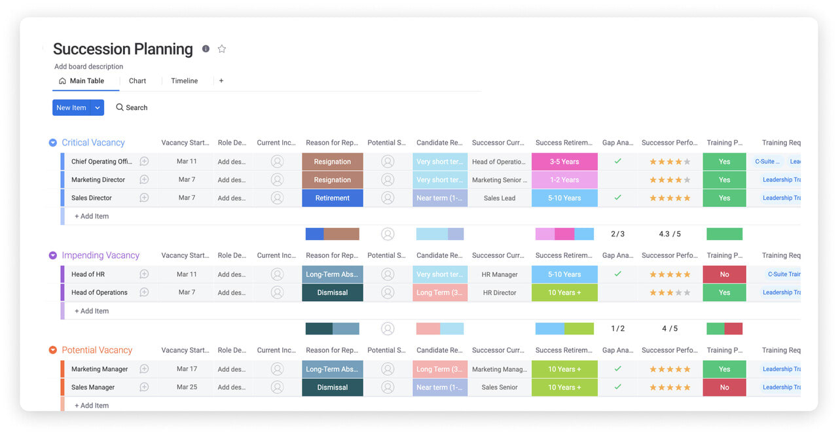Open conversation bubble for Sales Director row
The width and height of the screenshot is (838, 434).
(144, 198)
